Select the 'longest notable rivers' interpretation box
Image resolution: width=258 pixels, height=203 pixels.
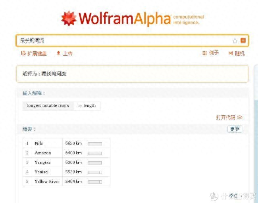pyautogui.click(x=48, y=106)
